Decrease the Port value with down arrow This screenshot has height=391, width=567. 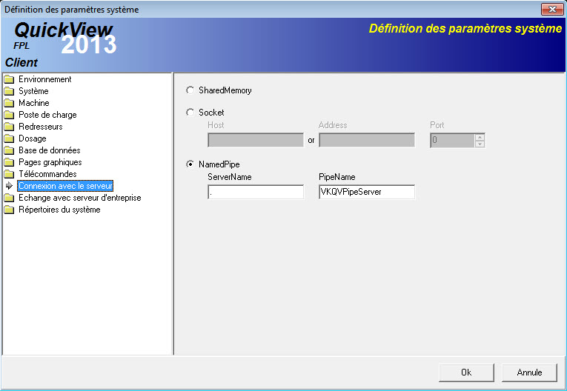pyautogui.click(x=480, y=144)
